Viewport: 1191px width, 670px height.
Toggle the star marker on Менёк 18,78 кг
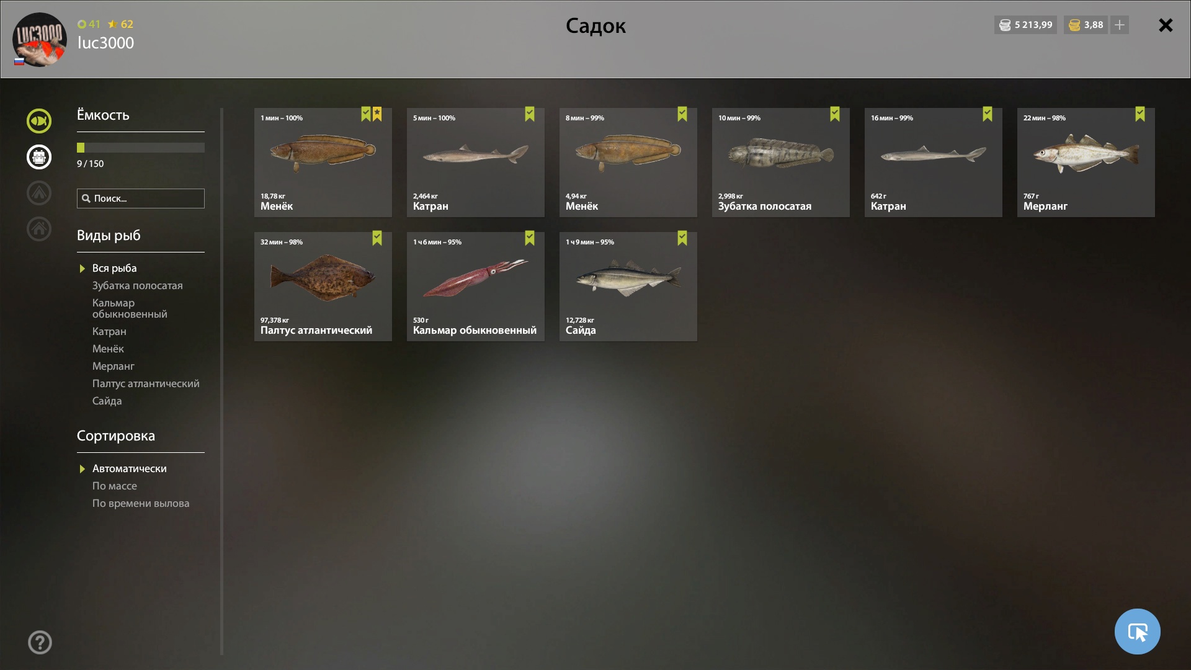coord(377,114)
